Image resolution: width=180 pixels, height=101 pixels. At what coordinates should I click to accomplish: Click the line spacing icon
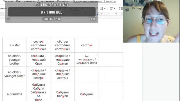121,8
